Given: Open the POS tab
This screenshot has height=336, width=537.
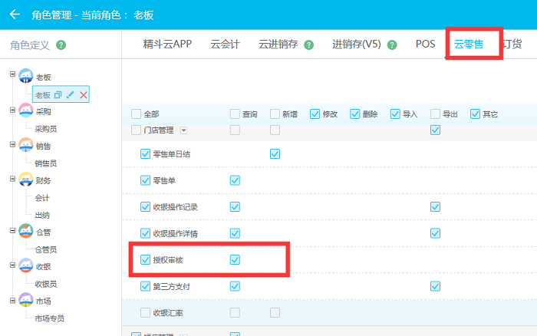Looking at the screenshot, I should (x=425, y=44).
